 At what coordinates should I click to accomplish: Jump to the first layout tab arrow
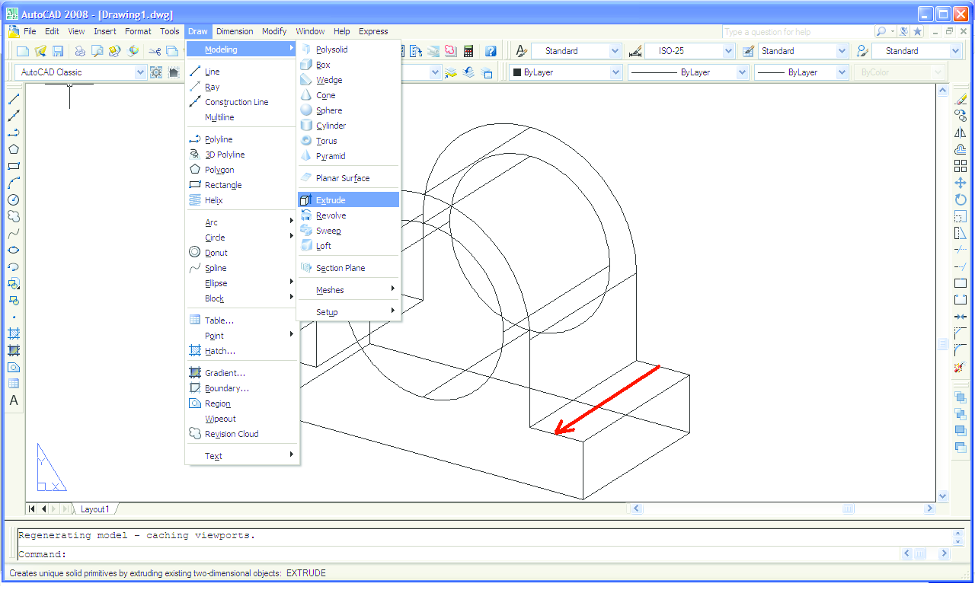click(x=33, y=509)
